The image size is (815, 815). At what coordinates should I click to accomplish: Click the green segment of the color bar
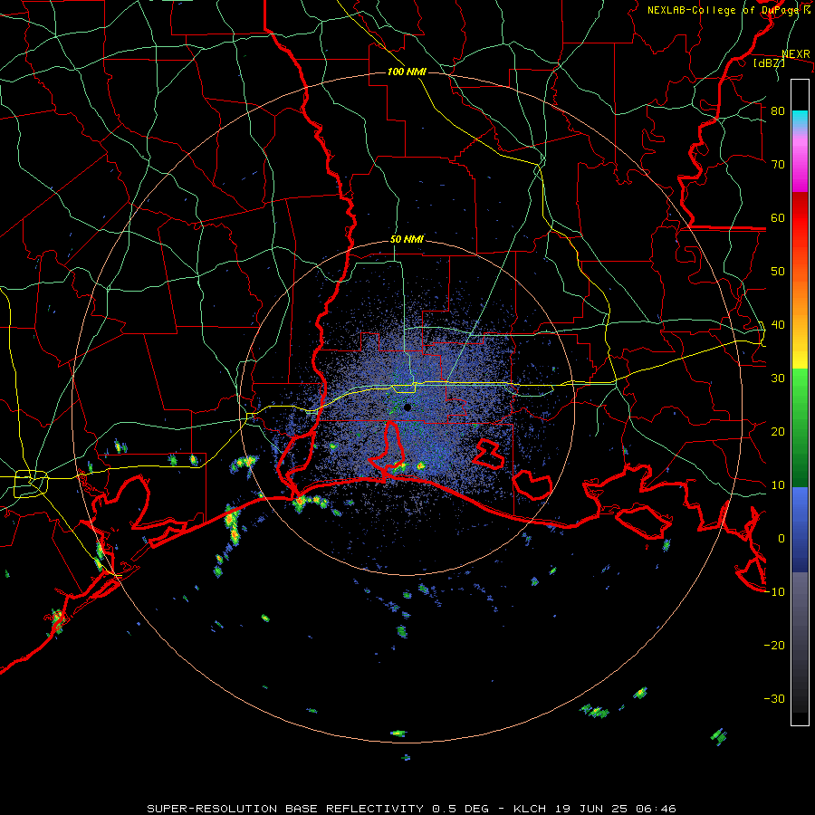[x=800, y=427]
